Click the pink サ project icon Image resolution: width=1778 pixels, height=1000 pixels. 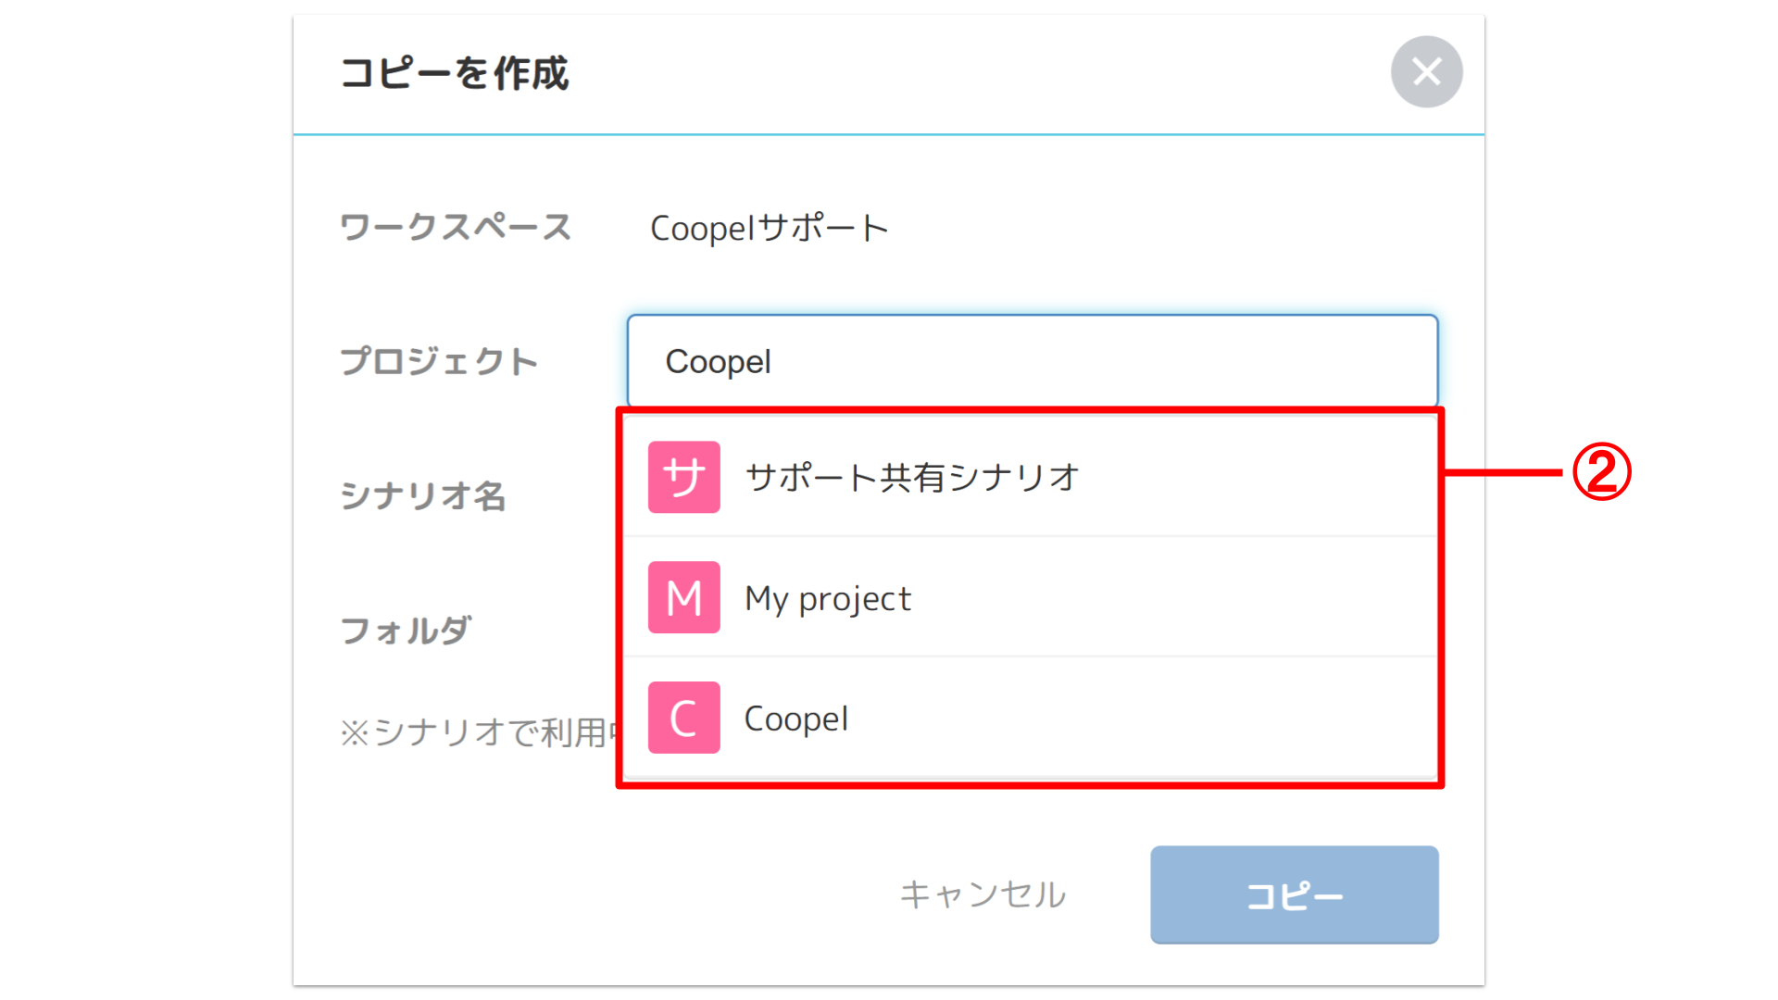coord(683,477)
